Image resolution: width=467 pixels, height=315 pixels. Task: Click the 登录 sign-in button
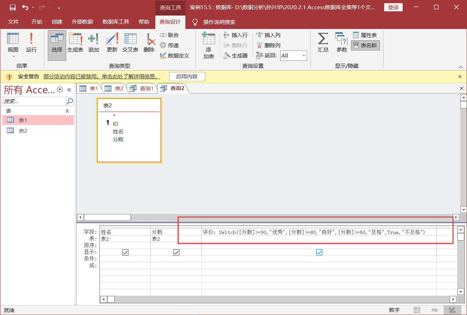pos(393,7)
